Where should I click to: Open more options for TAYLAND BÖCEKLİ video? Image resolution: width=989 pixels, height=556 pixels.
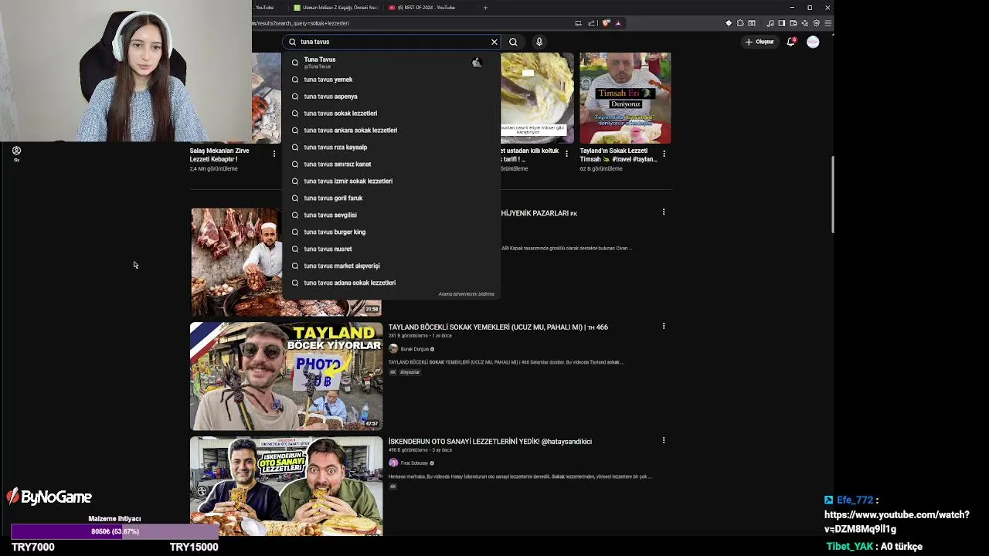click(664, 326)
